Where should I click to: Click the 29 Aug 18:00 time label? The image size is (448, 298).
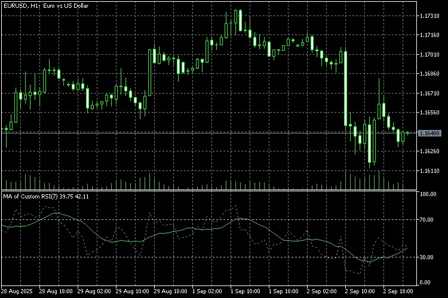pyautogui.click(x=171, y=291)
